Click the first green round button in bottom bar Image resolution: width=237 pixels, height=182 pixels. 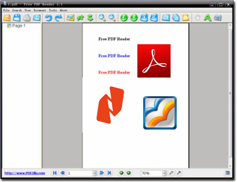point(121,173)
